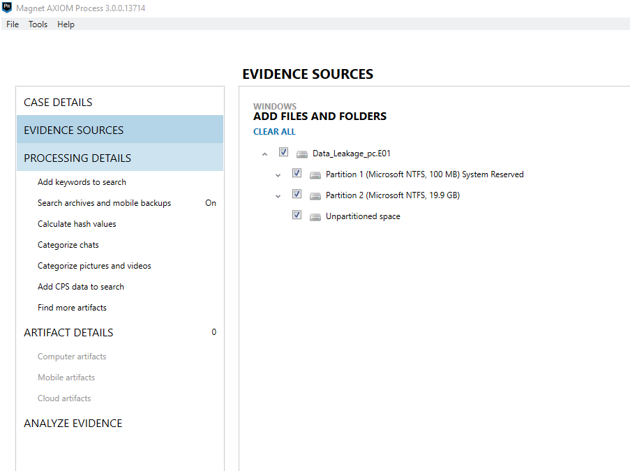Click the Data_Leakage_pc.E01 drive icon
Viewport: 630px width, 471px height.
click(x=301, y=154)
